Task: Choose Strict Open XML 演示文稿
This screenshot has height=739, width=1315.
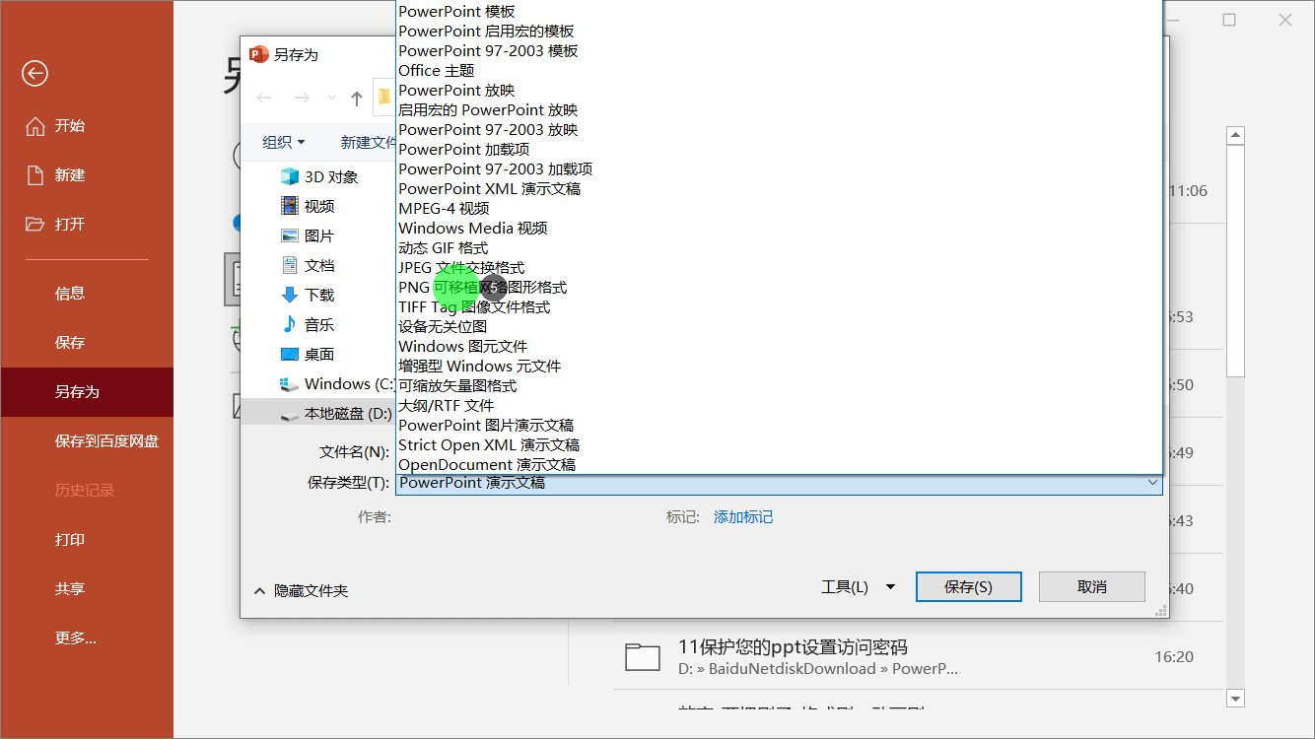Action: coord(779,445)
